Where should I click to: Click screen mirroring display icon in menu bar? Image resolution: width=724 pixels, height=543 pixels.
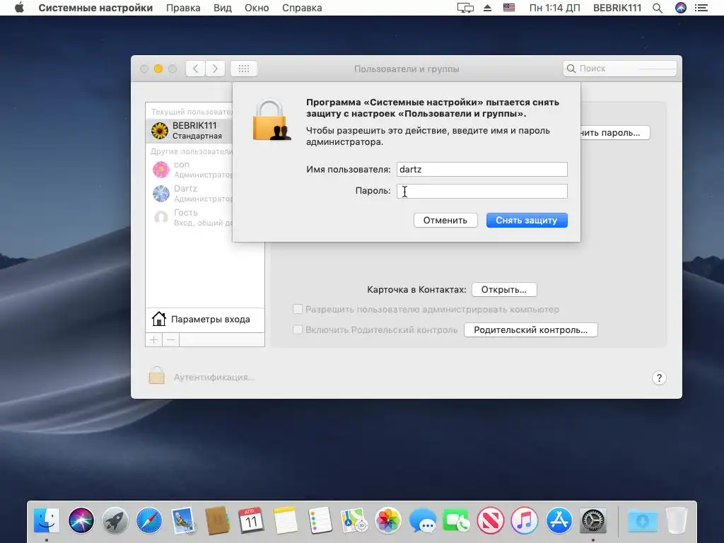click(x=465, y=8)
